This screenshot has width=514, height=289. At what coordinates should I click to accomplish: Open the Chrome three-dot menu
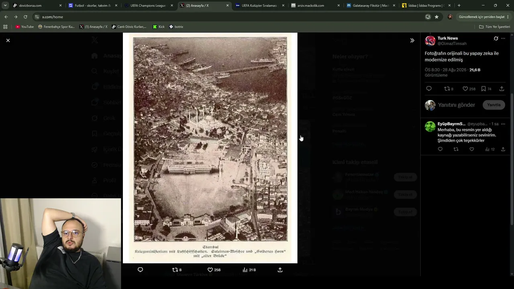508,17
